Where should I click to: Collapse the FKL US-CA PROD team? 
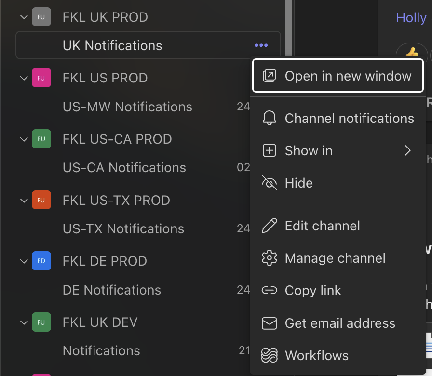click(x=24, y=139)
